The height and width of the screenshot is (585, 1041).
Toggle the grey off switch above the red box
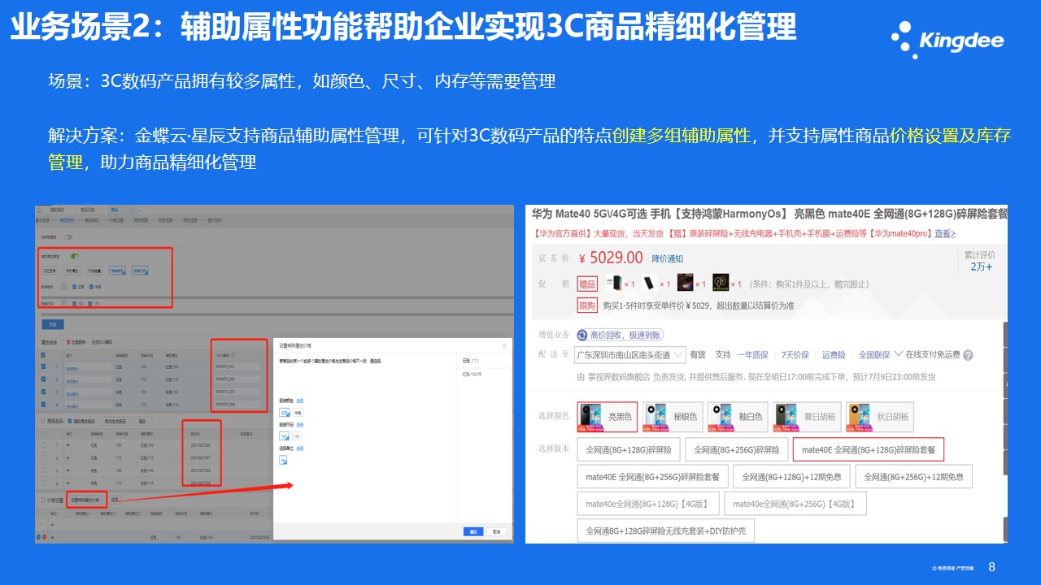68,237
